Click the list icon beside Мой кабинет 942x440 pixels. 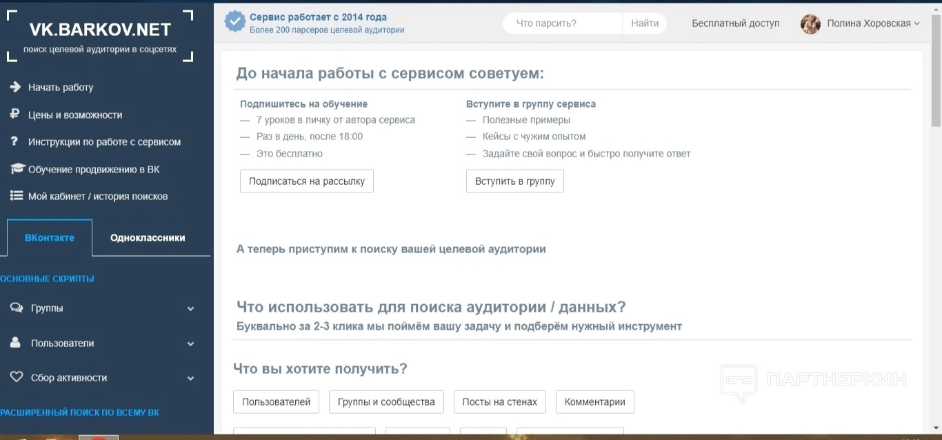pos(17,196)
